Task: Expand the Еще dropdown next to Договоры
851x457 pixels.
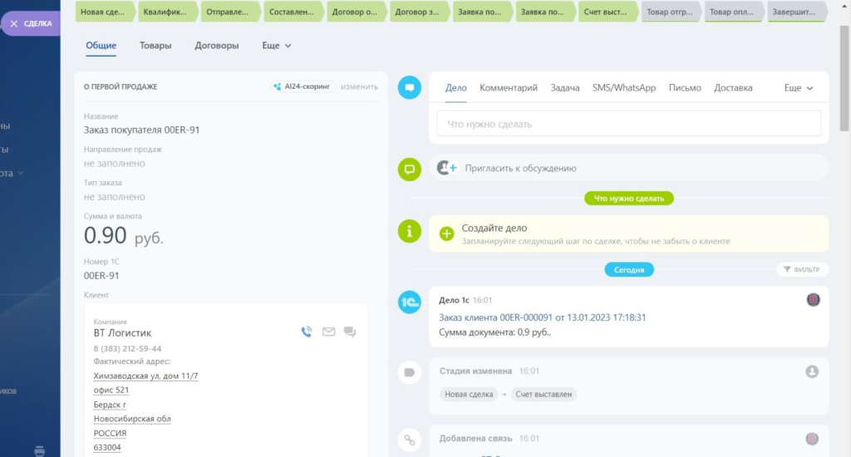Action: click(x=276, y=46)
